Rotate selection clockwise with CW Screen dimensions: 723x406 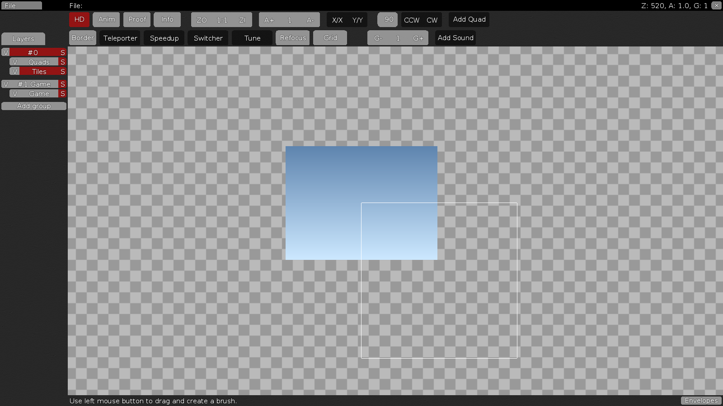point(432,20)
